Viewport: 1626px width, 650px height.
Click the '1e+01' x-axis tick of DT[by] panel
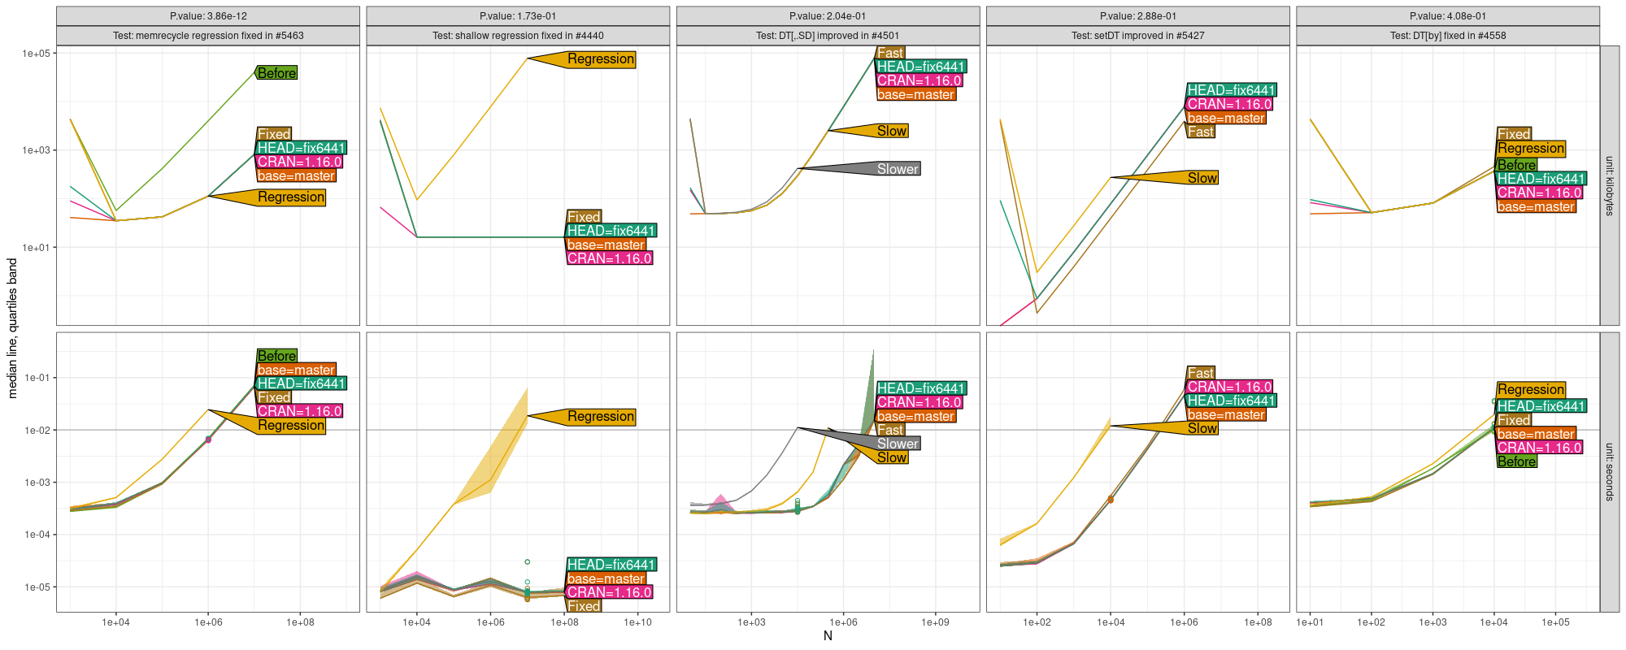(1310, 622)
